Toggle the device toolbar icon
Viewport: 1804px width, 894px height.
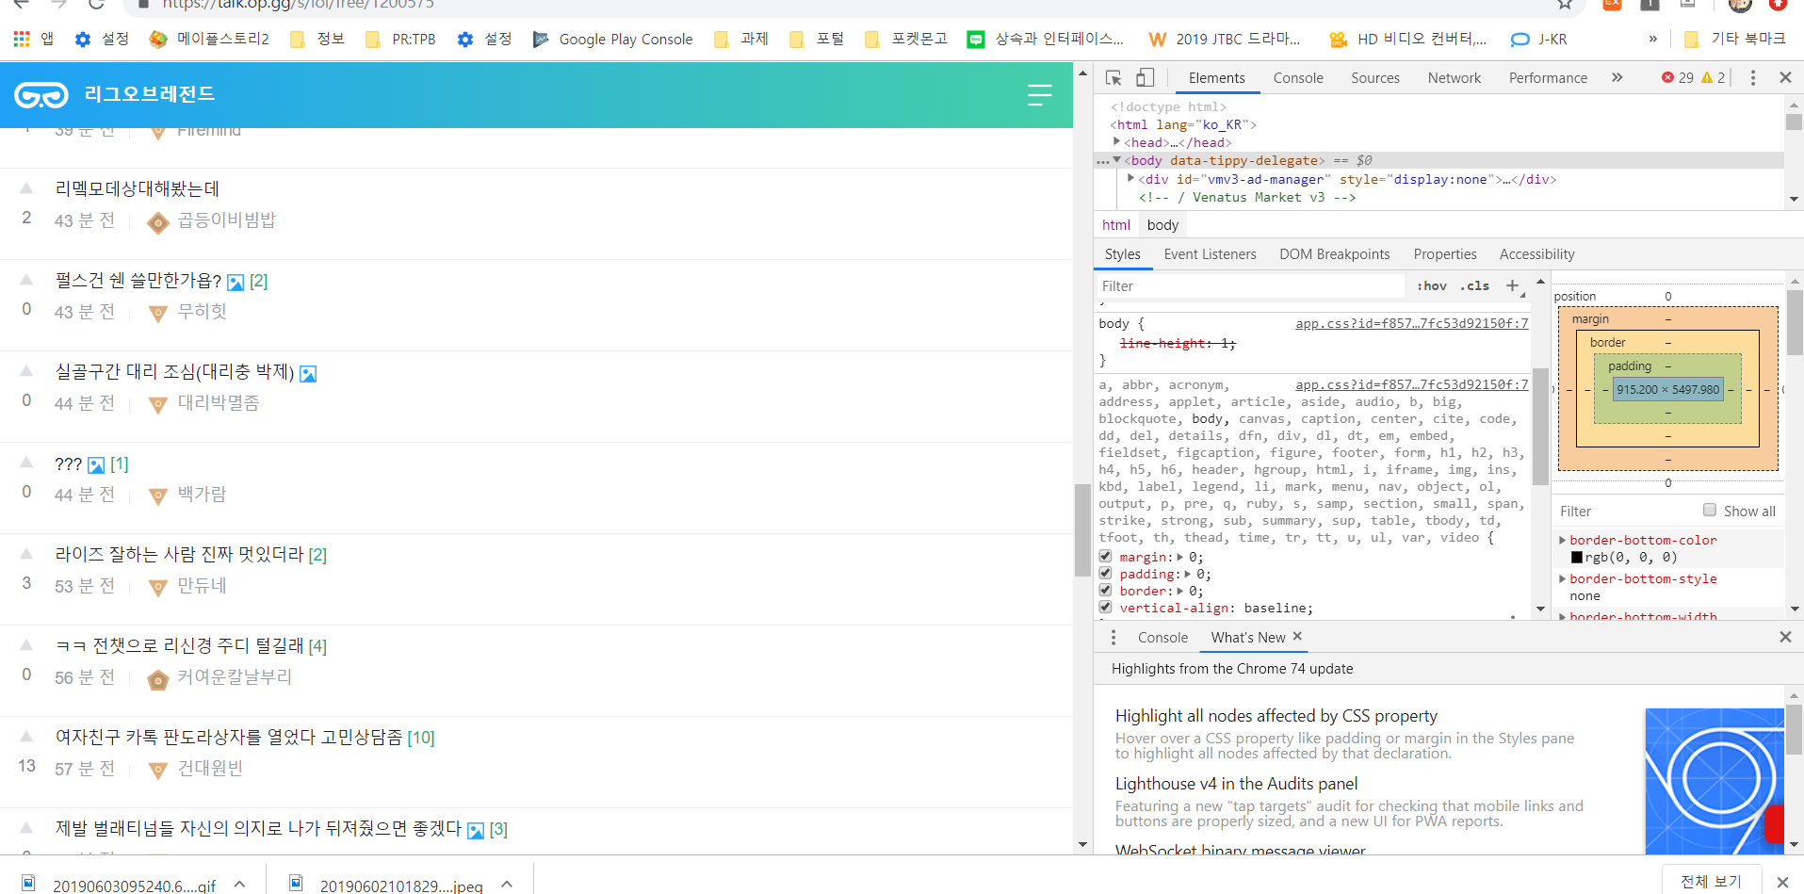coord(1145,78)
